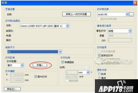Open the printer name dropdown (Canon LASER SHOT)

[x=44, y=26]
